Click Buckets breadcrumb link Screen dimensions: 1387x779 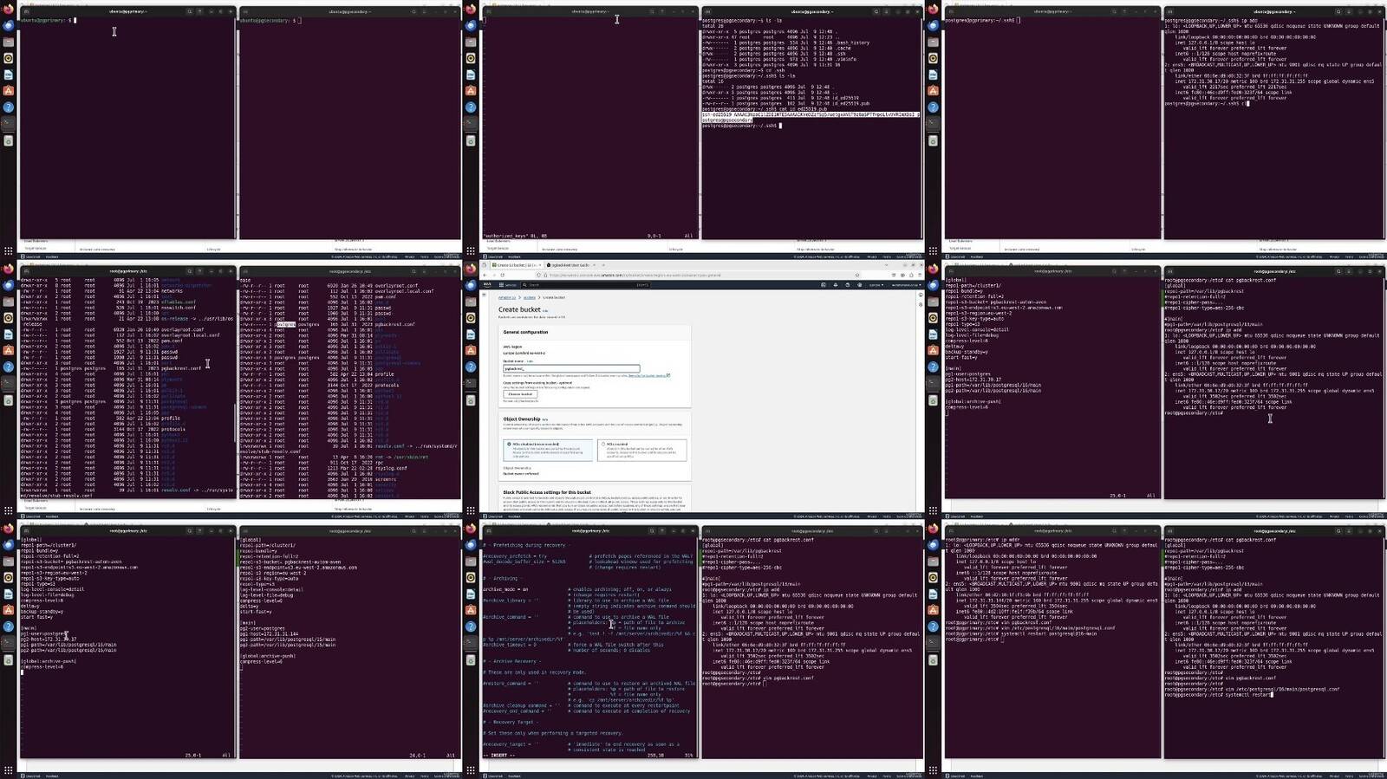pos(529,297)
